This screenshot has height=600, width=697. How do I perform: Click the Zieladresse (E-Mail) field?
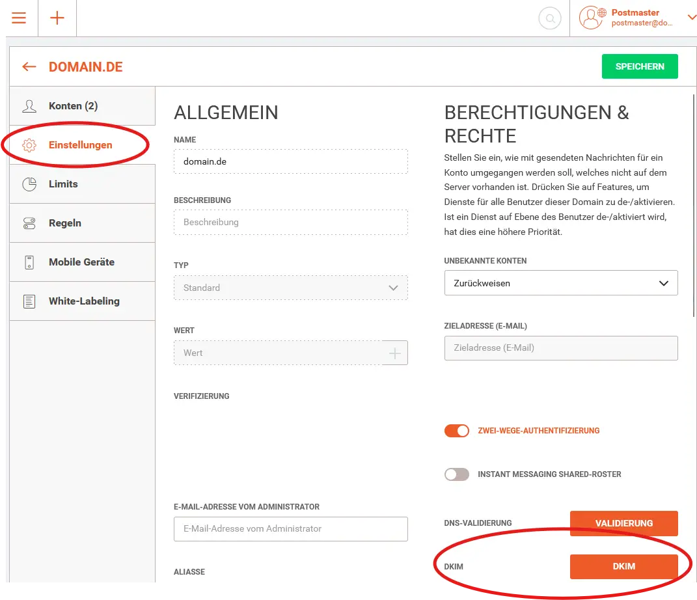[x=561, y=348]
